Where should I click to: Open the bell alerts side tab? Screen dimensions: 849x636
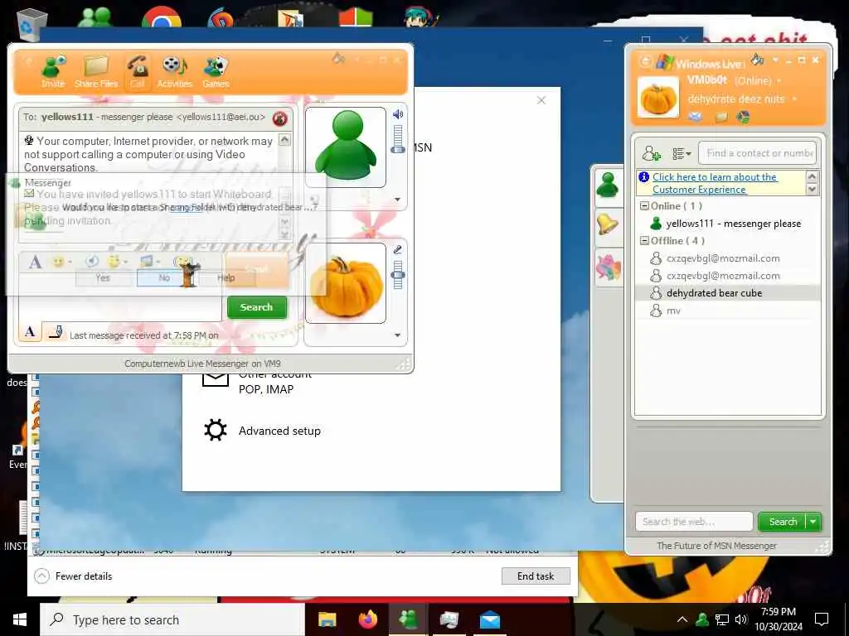[608, 225]
